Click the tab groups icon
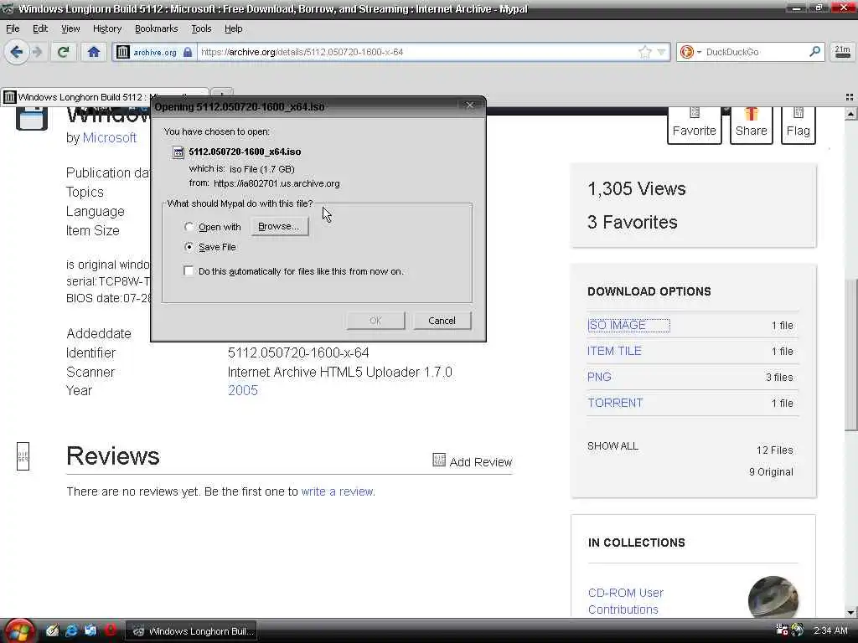This screenshot has width=858, height=643. click(x=850, y=97)
